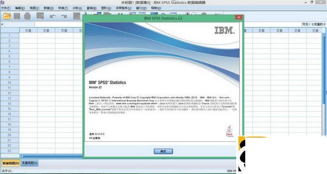Screen dimensions: 327x174
Task: Select row header 23
Action: 10,151
